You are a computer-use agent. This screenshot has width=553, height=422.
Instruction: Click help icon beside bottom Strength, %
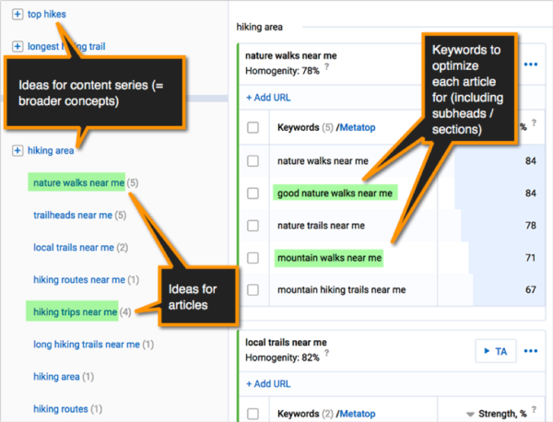tap(534, 409)
